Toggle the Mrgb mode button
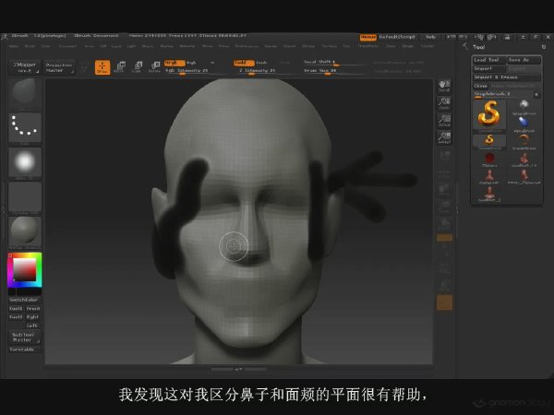 click(x=175, y=63)
